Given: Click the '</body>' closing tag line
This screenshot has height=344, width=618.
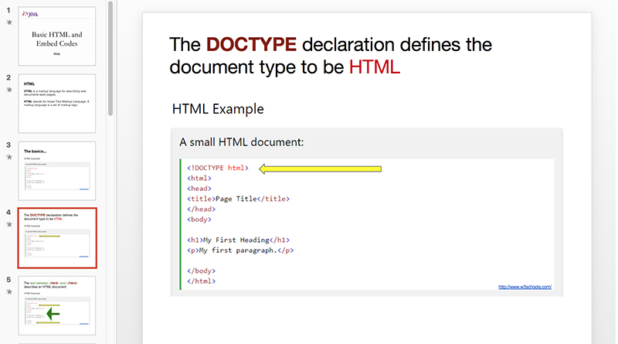Looking at the screenshot, I should (201, 271).
